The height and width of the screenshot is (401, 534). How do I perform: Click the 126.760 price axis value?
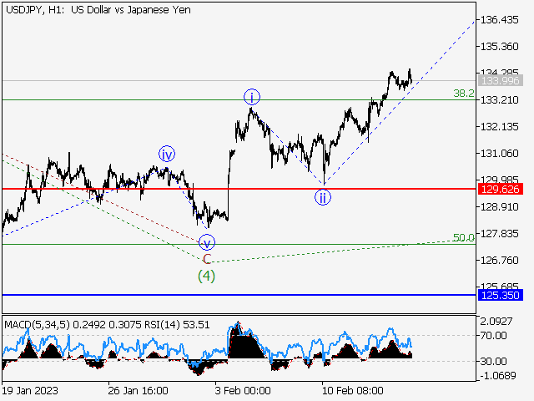point(499,260)
